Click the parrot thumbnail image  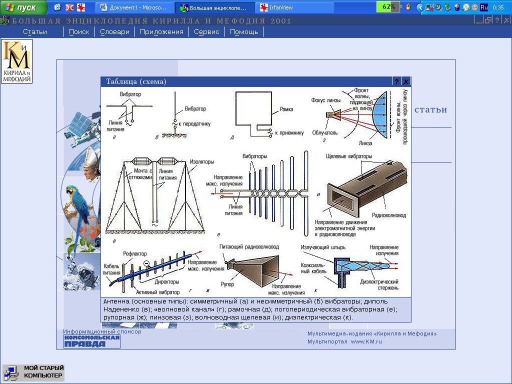click(79, 200)
